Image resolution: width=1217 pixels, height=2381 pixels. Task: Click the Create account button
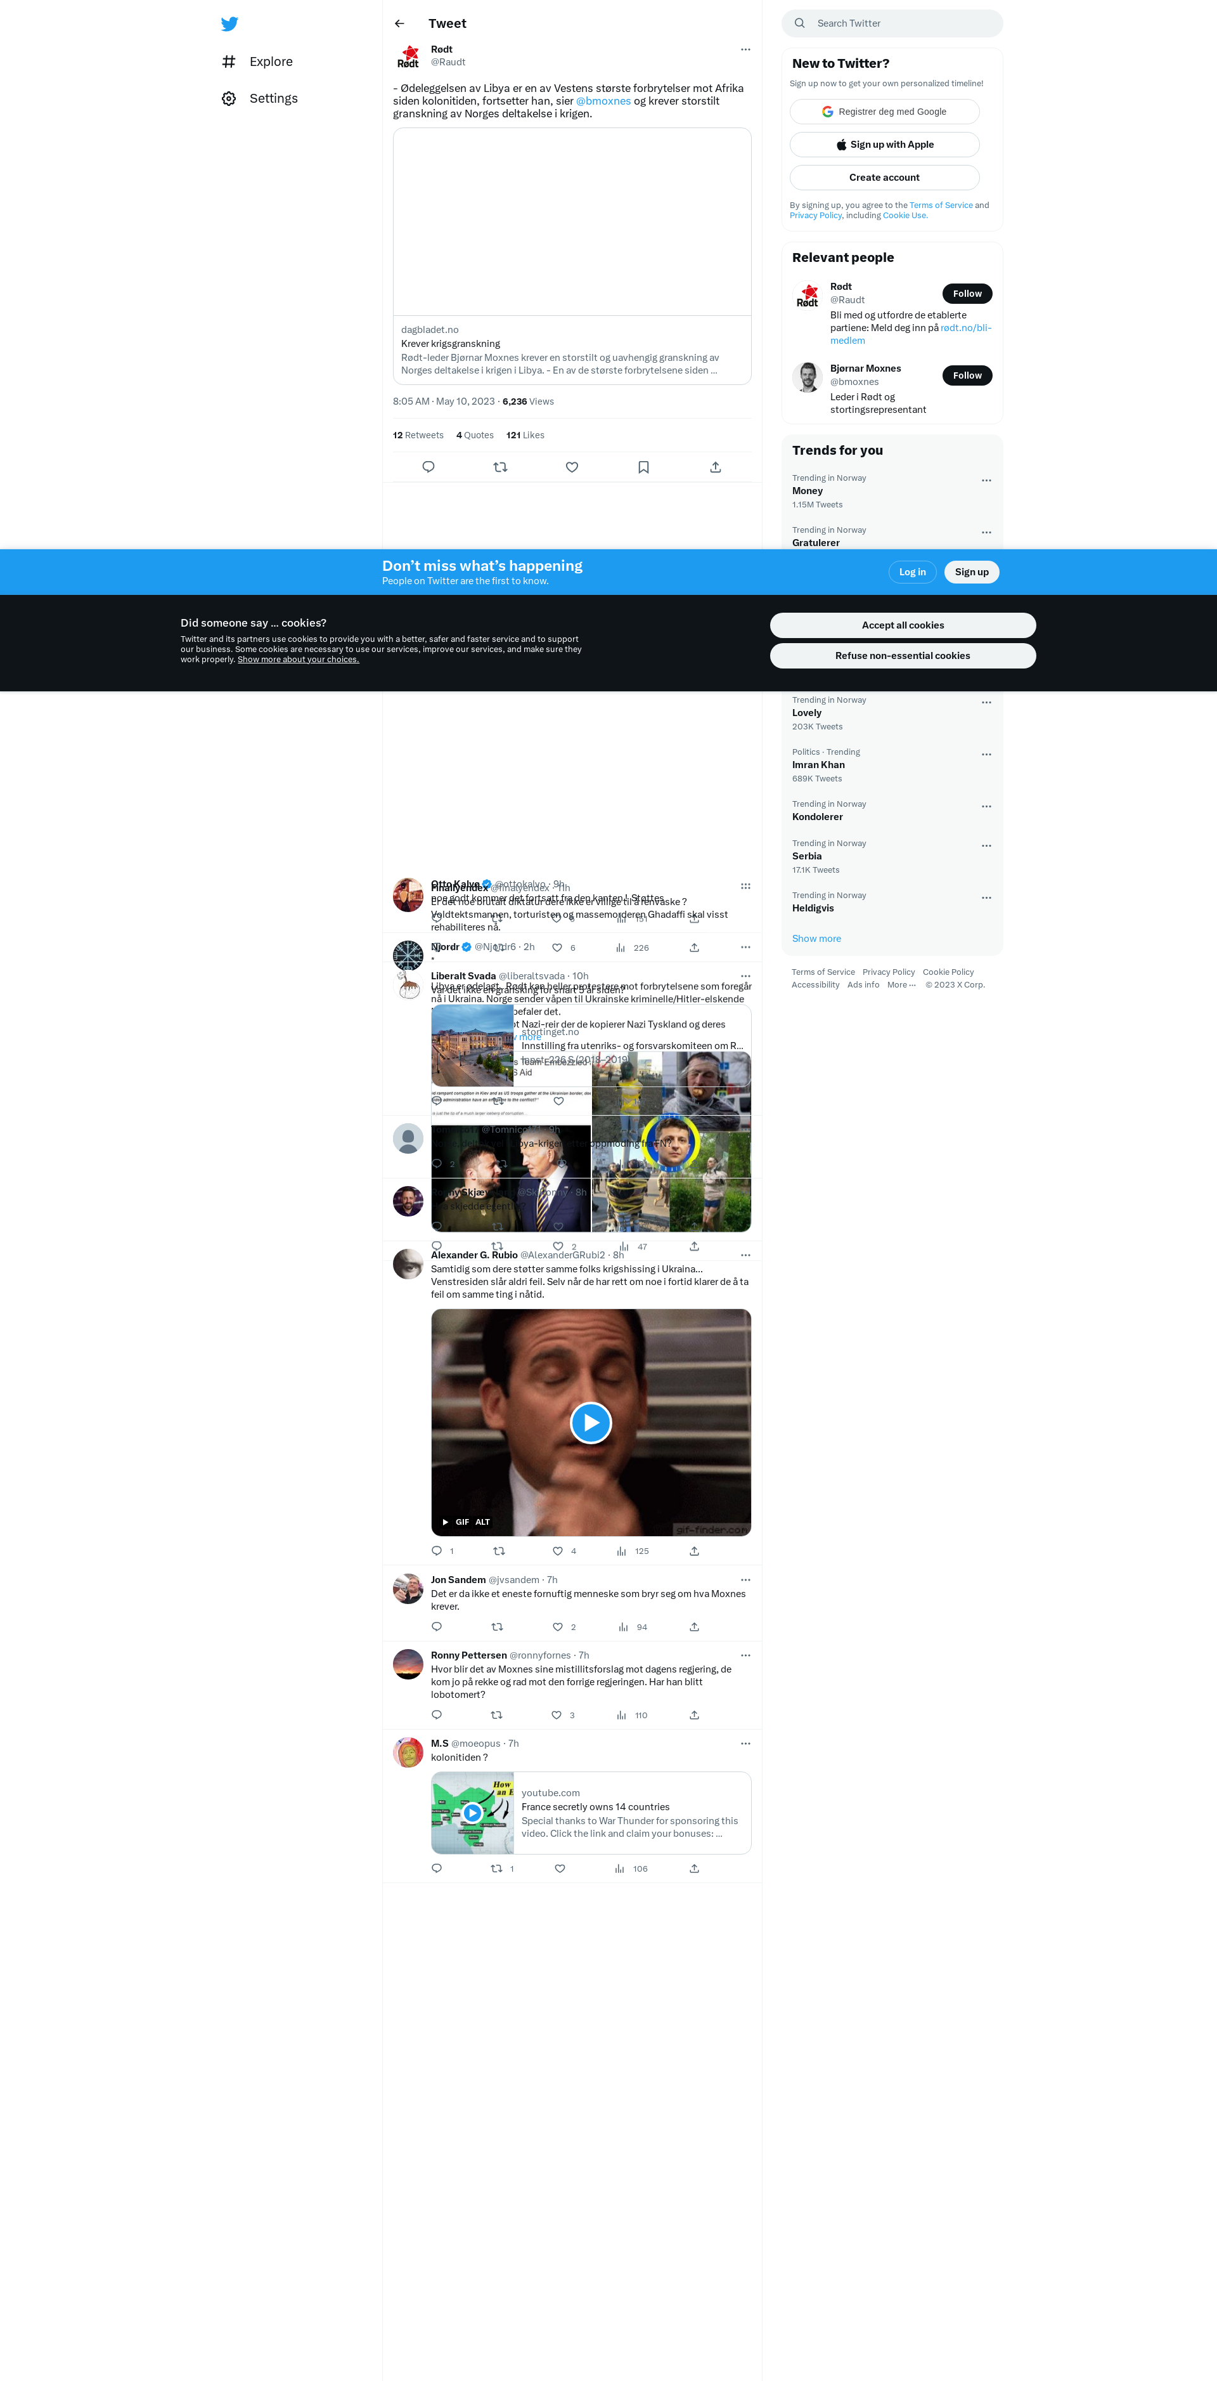click(885, 178)
